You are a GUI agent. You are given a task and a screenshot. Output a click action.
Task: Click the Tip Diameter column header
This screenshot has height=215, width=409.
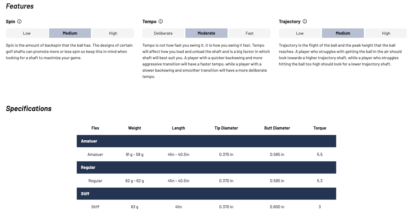coord(226,128)
